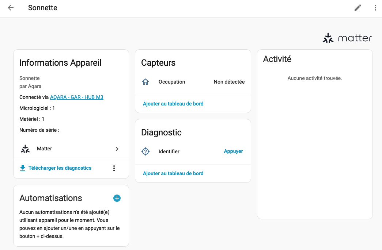Viewport: 382px width, 250px height.
Task: Click the pencil edit icon for Sonnette
Action: pyautogui.click(x=358, y=8)
